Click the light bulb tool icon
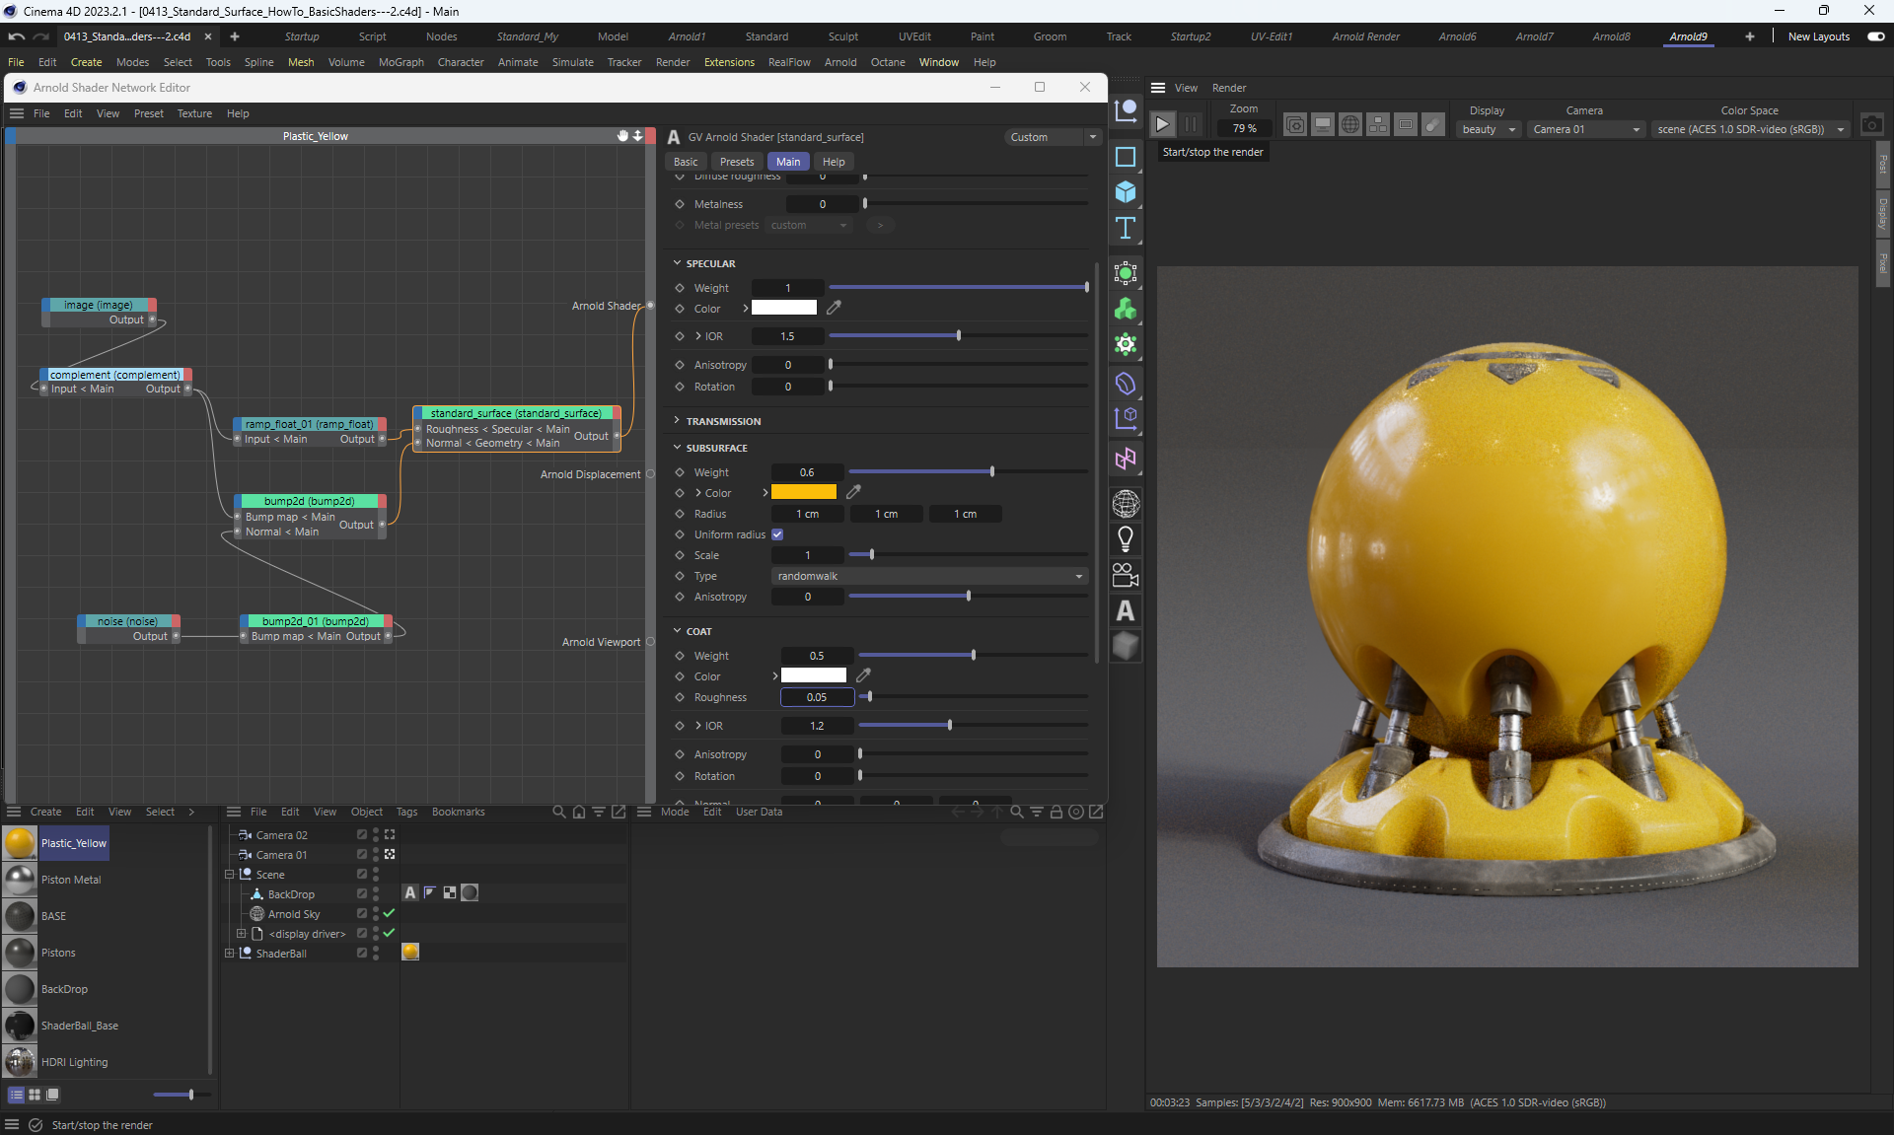Viewport: 1894px width, 1135px height. coord(1125,538)
